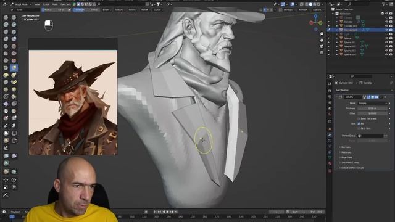The height and width of the screenshot is (222, 395).
Task: Open the Render properties tab icon
Action: tap(330, 91)
